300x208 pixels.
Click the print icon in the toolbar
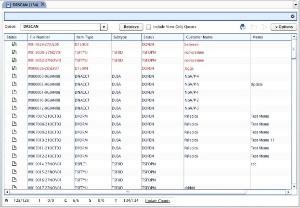click(243, 27)
